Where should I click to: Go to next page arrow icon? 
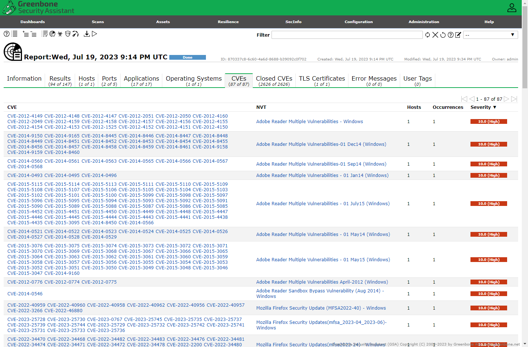(x=506, y=99)
